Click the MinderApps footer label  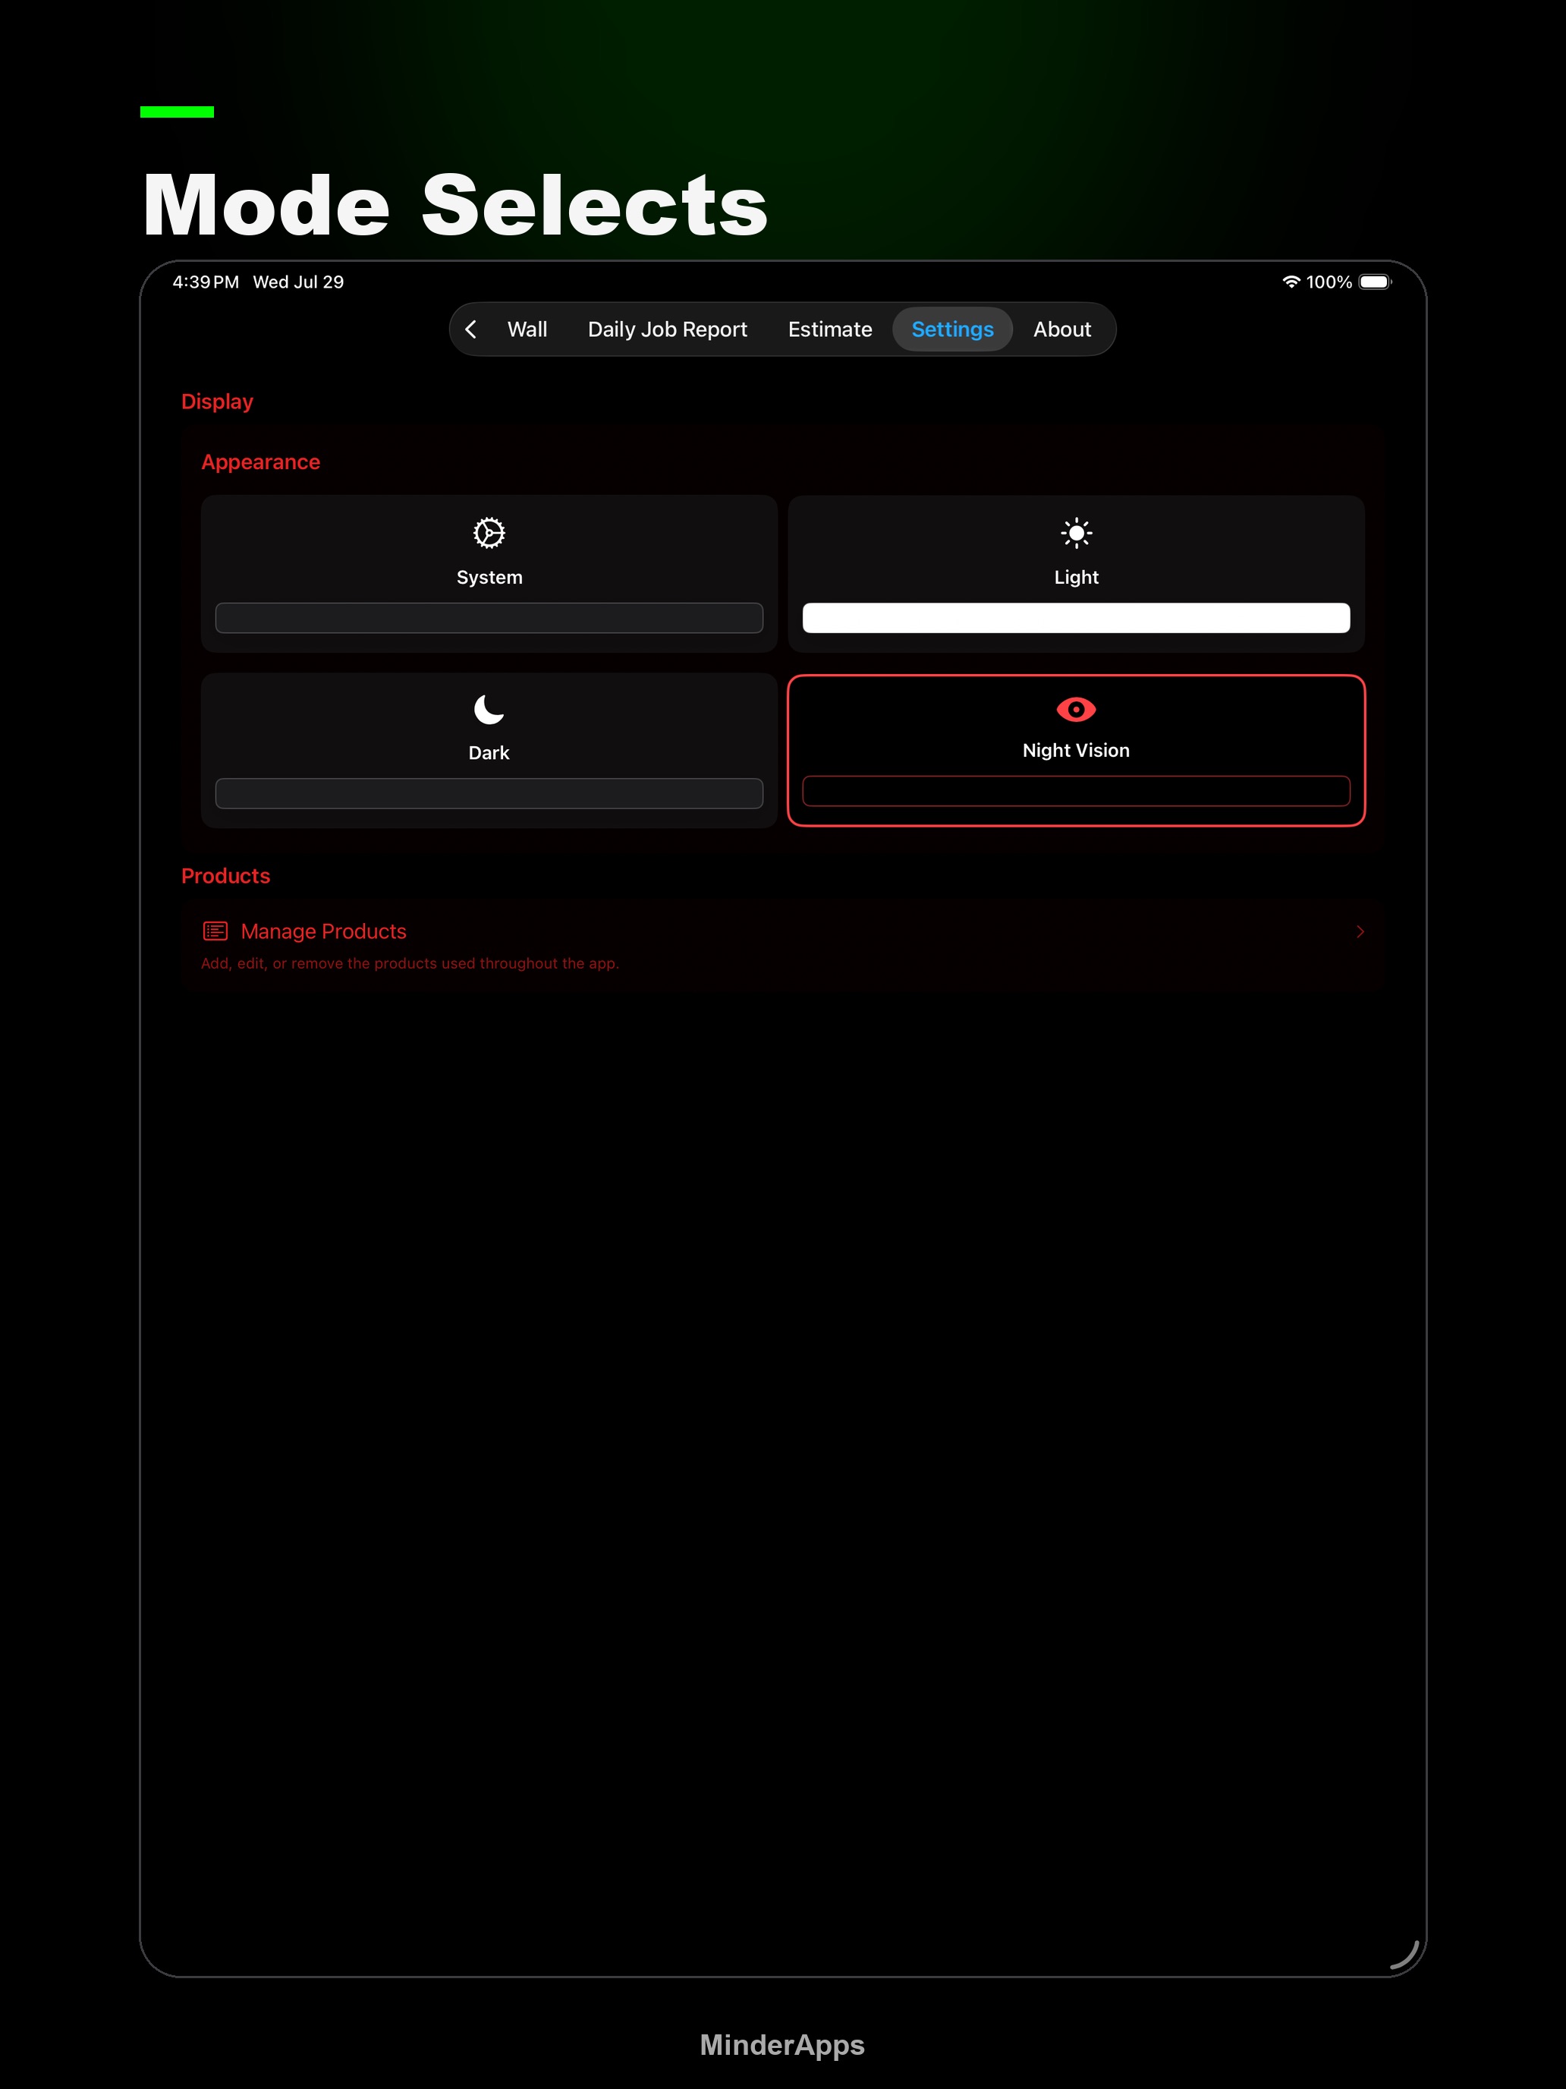pyautogui.click(x=782, y=2045)
